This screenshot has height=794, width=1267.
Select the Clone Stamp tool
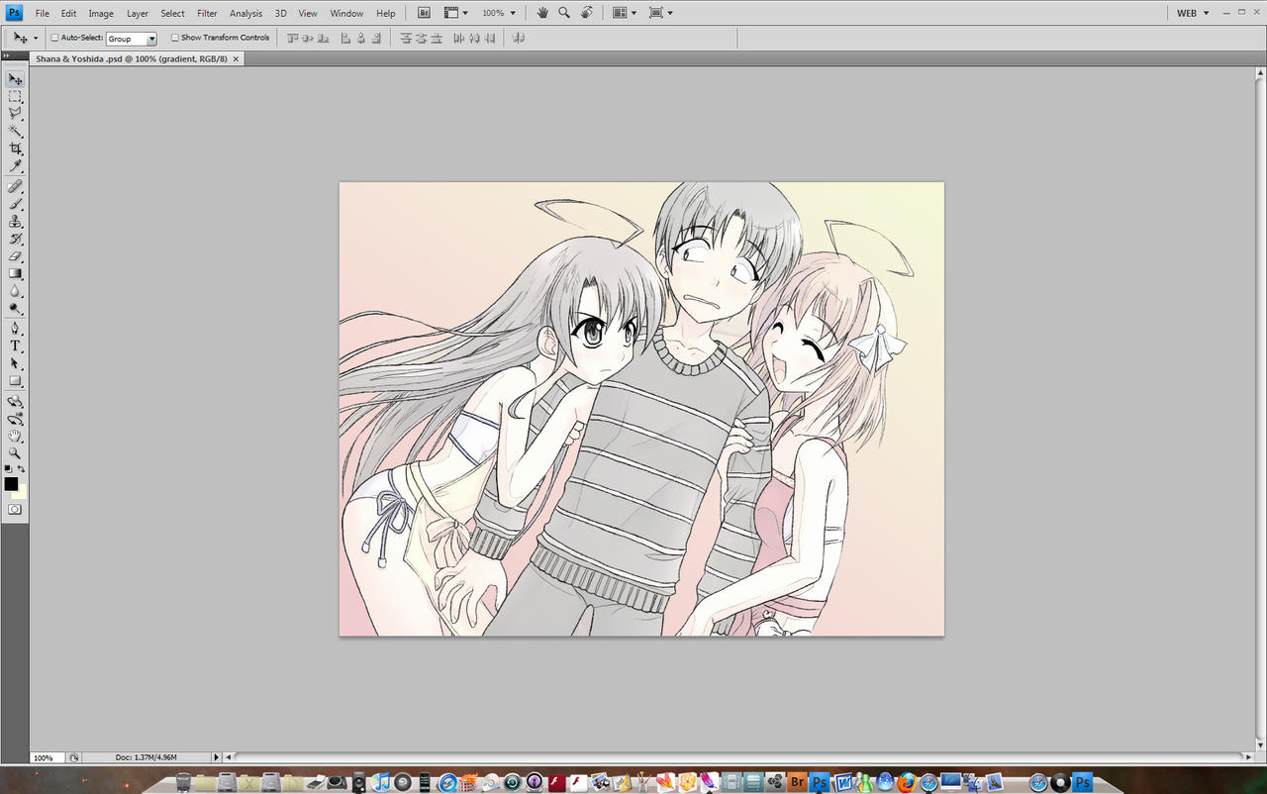tap(15, 222)
